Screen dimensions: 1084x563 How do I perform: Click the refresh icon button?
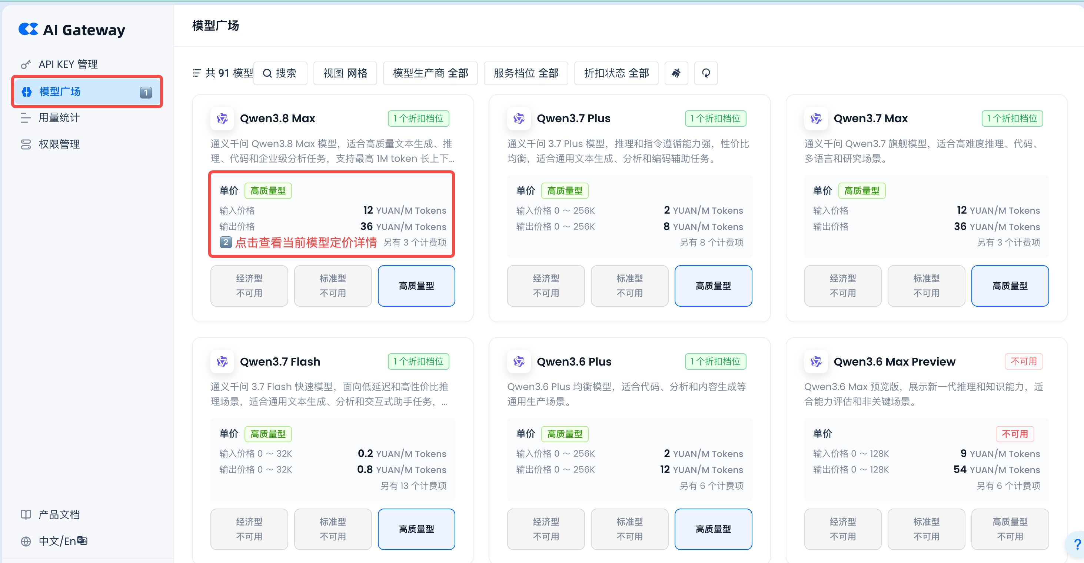706,73
